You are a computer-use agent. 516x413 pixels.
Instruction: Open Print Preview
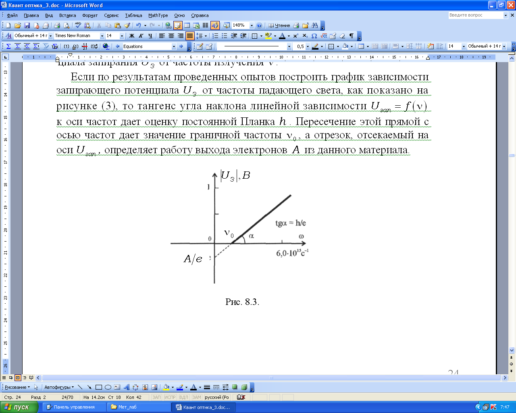pyautogui.click(x=66, y=25)
